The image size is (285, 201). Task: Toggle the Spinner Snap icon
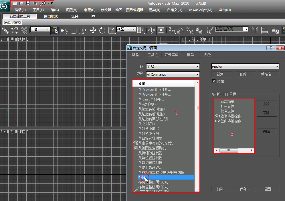pos(199,30)
